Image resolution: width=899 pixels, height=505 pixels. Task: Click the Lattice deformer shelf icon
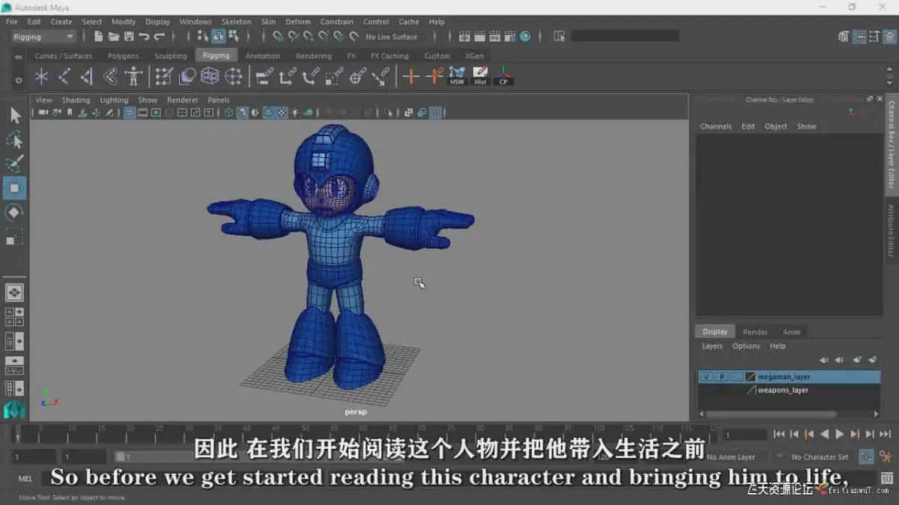(210, 76)
